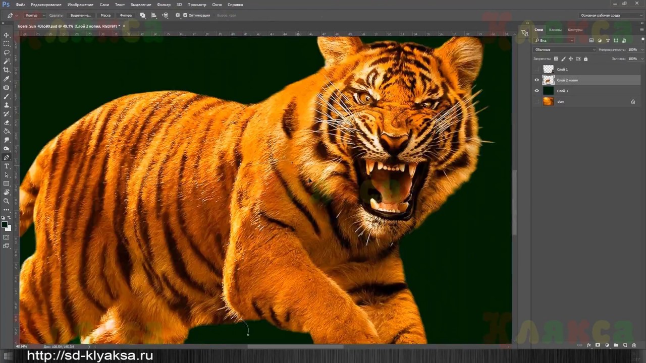Open the Обычные blend mode dropdown

[x=565, y=49]
